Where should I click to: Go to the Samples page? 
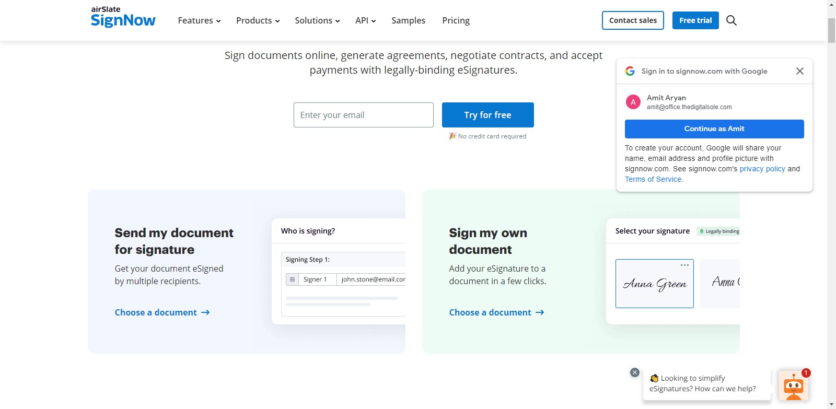408,20
